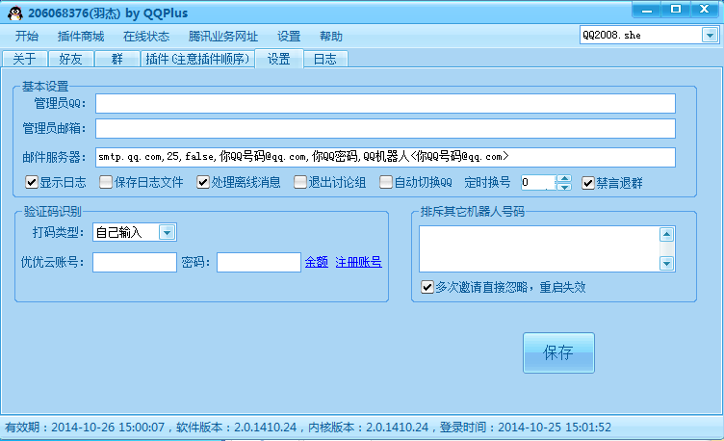Click the 定时换号 number field

tap(538, 182)
